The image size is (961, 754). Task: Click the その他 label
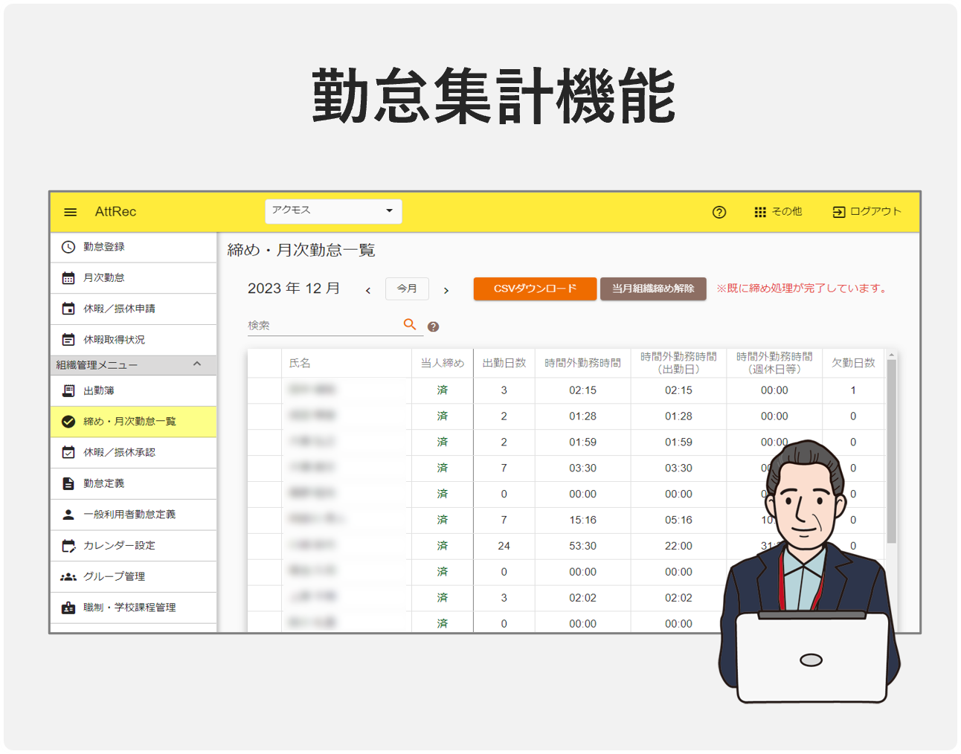787,211
